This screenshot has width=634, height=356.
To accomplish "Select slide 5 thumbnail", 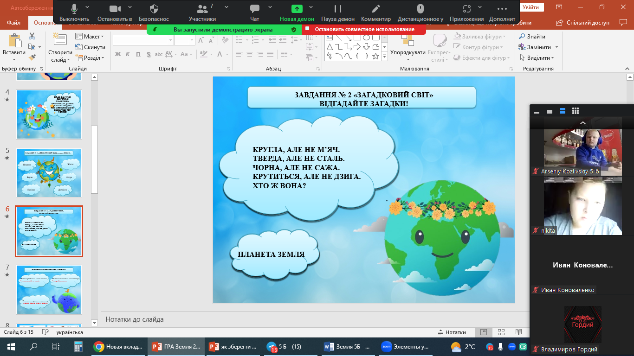I will [x=49, y=173].
